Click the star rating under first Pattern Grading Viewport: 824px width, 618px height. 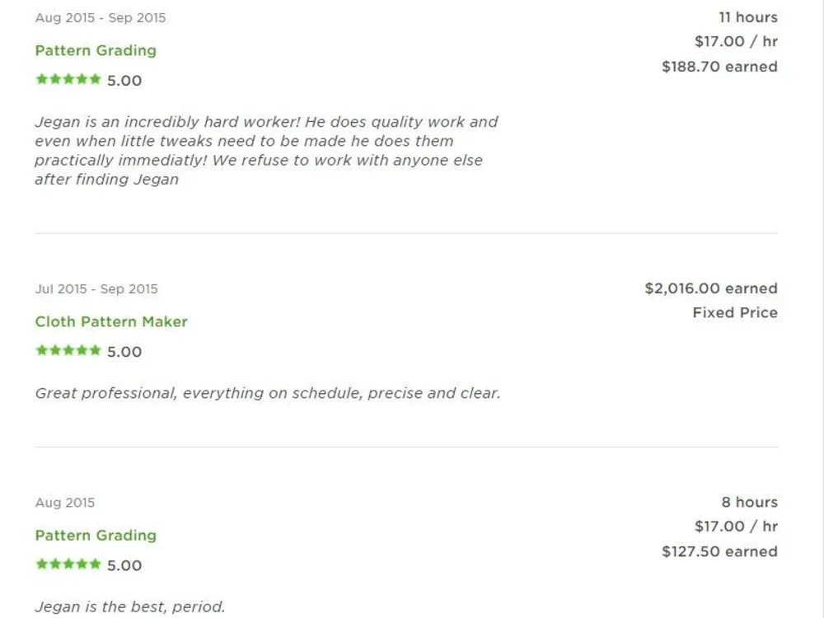pos(68,79)
